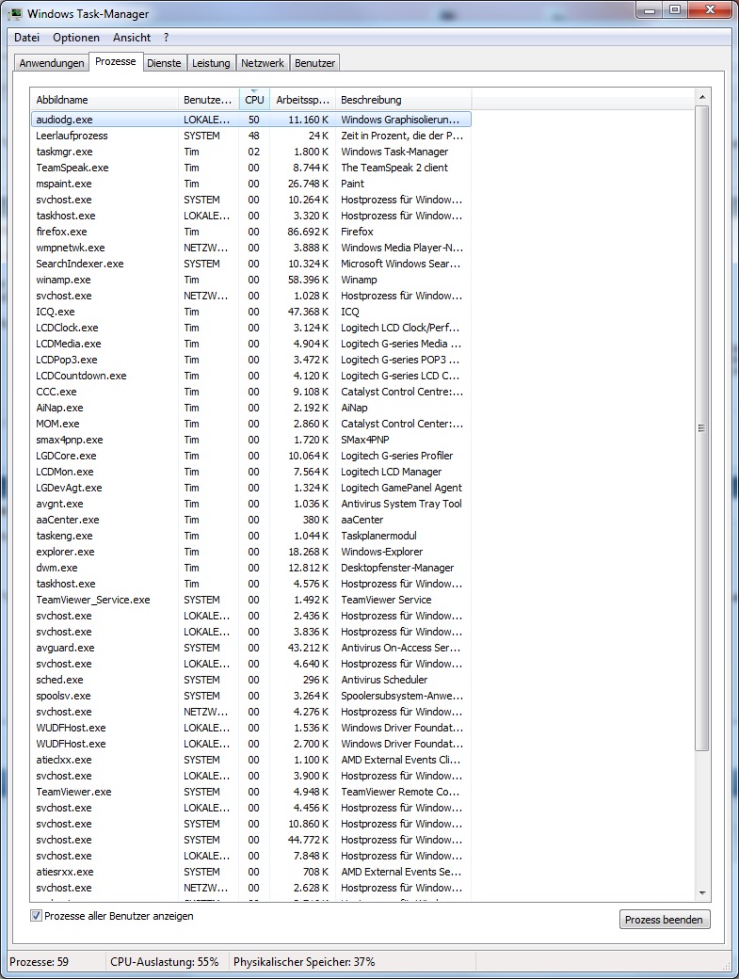Select the SearchIndexer.exe process
The width and height of the screenshot is (739, 979).
pyautogui.click(x=251, y=264)
